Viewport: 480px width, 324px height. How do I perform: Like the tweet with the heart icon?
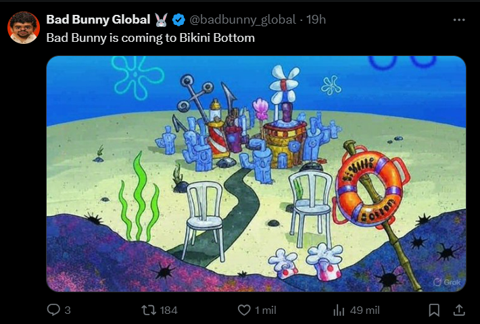(244, 310)
